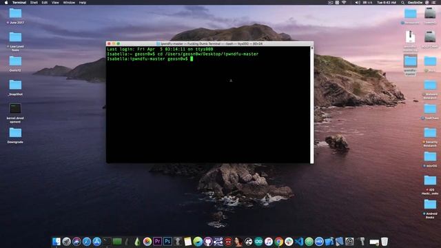Click the cd ipwndfu-master command line

pyautogui.click(x=183, y=54)
